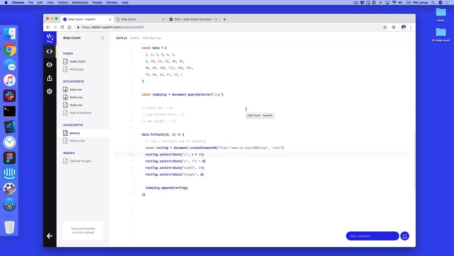The height and width of the screenshot is (256, 454).
Task: Select the base.css stylesheet file
Action: click(76, 89)
